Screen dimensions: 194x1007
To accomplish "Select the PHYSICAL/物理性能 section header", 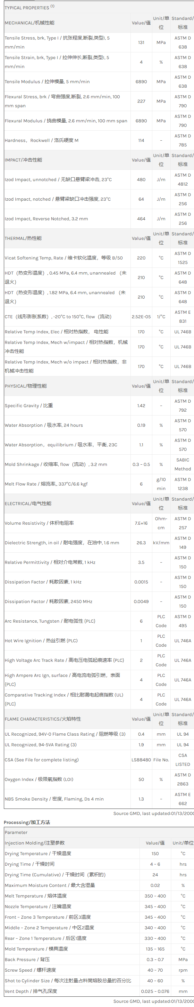I will coord(26,386).
